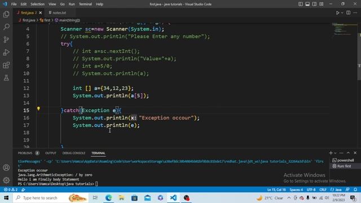Split the editor to the right
The image size is (361, 203).
[349, 12]
